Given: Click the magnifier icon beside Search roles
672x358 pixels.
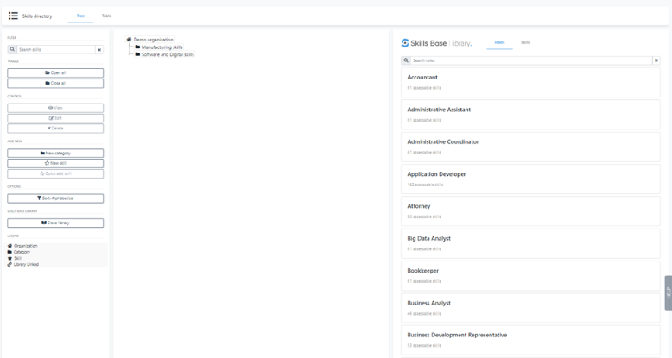Looking at the screenshot, I should 406,60.
